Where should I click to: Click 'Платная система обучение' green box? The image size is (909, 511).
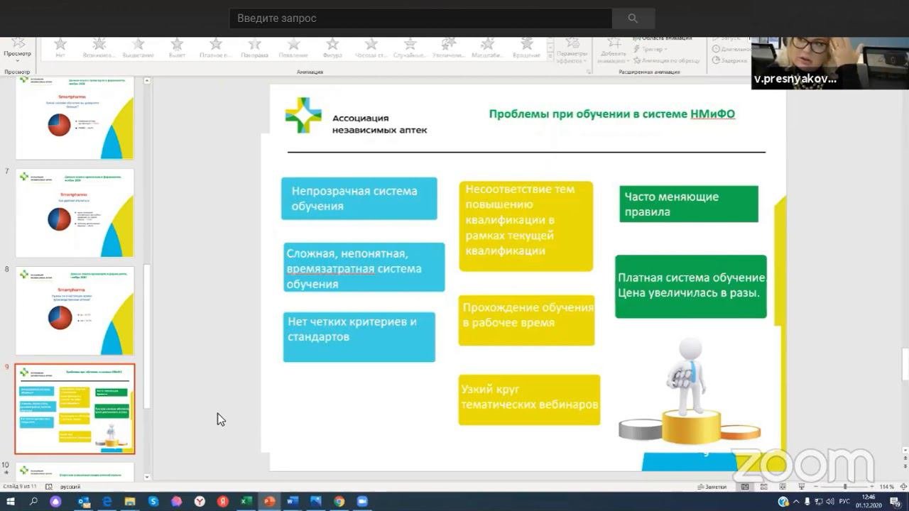click(691, 287)
